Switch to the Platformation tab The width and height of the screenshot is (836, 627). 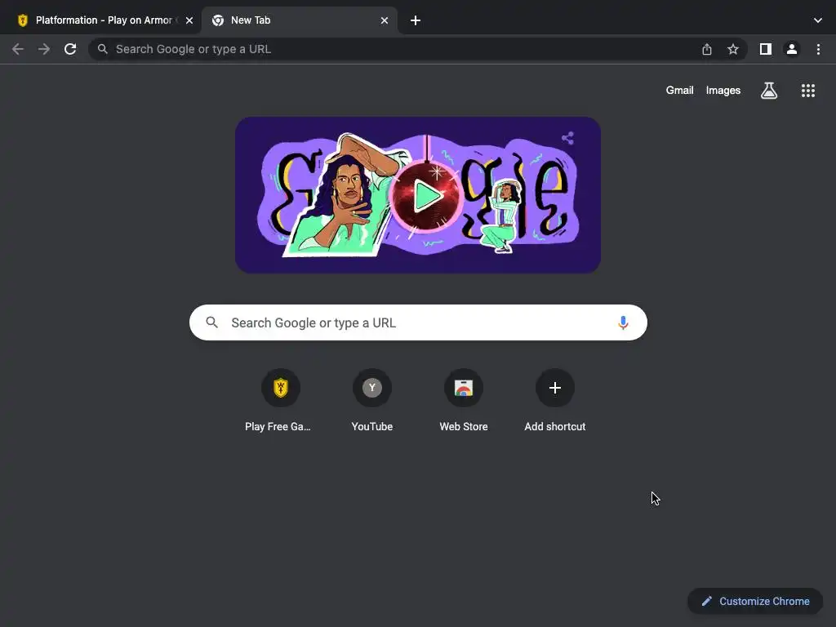100,20
